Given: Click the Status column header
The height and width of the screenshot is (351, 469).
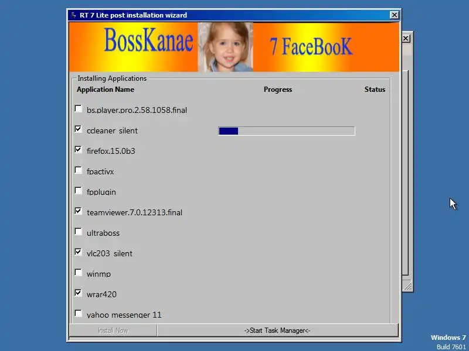Looking at the screenshot, I should click(375, 90).
